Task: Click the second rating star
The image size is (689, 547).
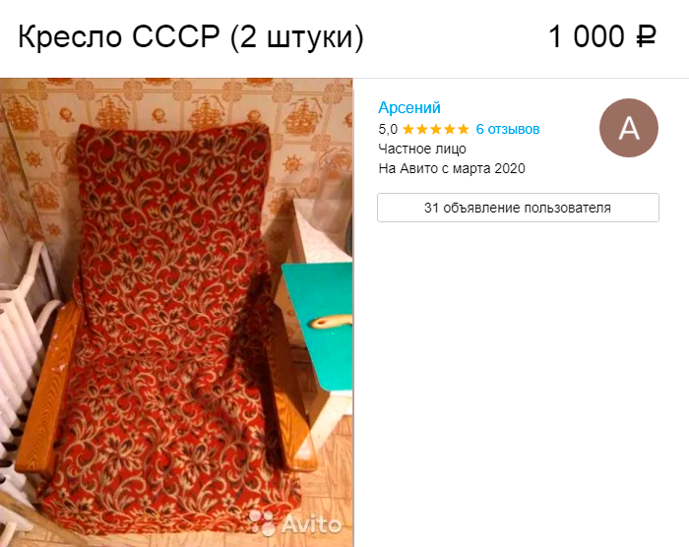Action: pos(422,129)
